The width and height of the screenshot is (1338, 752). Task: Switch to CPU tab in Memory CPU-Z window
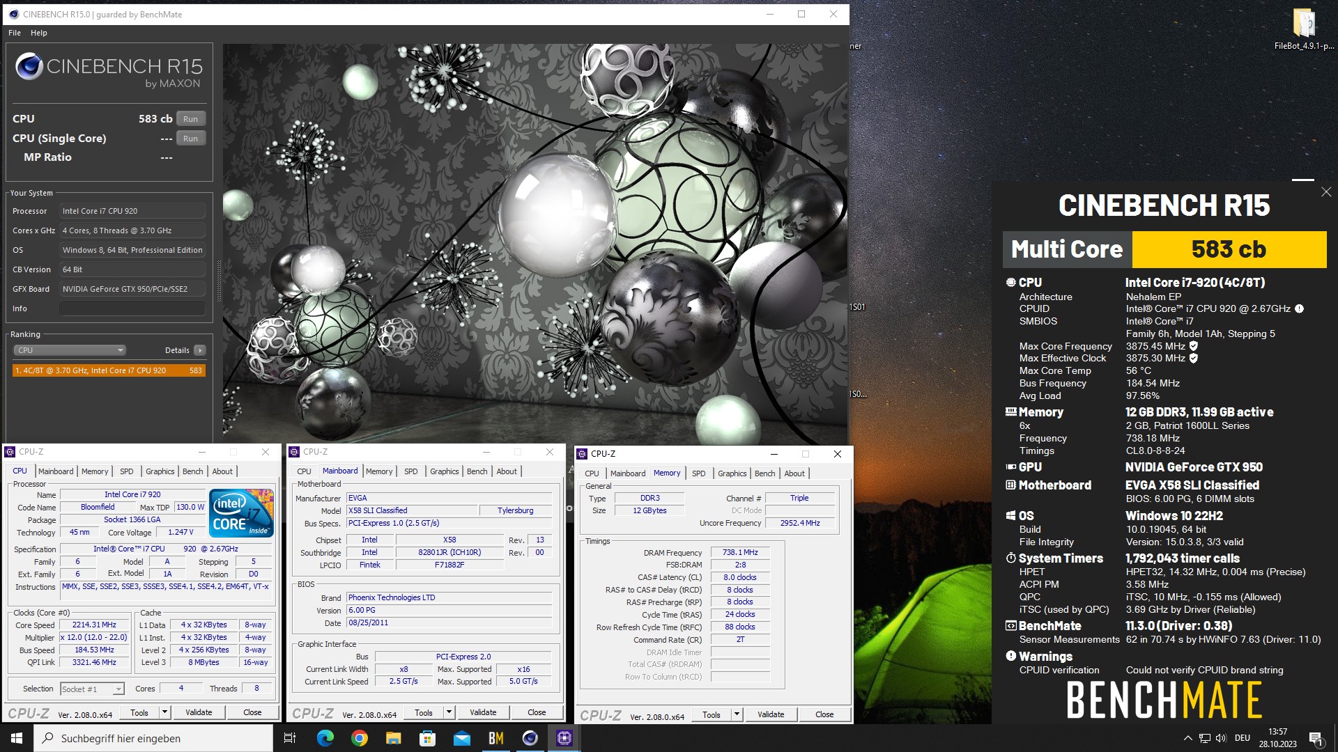(x=591, y=473)
